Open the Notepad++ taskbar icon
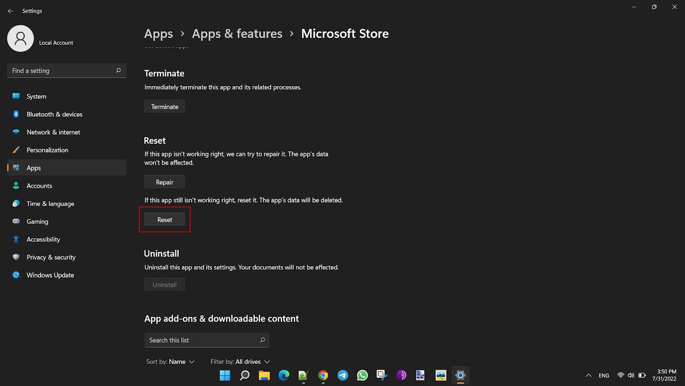The image size is (685, 386). point(303,375)
